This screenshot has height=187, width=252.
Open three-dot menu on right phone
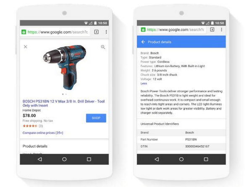click(x=221, y=29)
